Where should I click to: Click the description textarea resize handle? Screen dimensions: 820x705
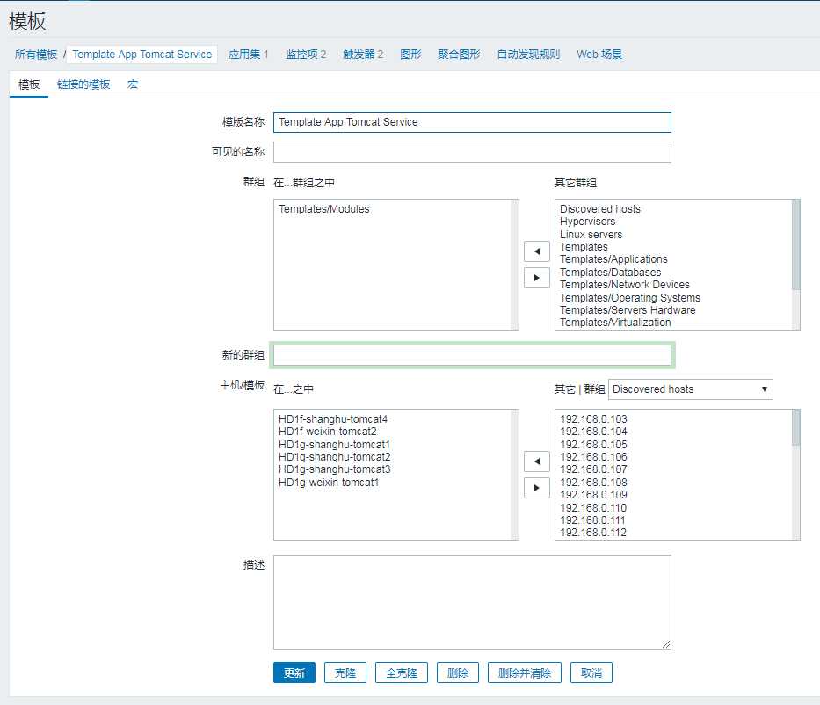pyautogui.click(x=666, y=645)
